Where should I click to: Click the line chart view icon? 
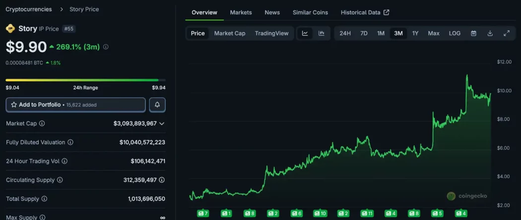[x=305, y=33]
